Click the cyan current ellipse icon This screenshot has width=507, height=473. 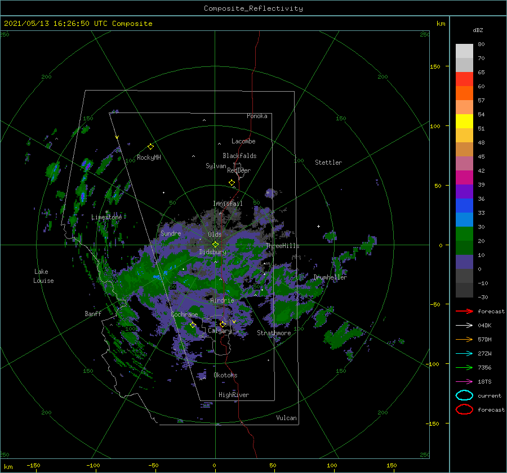click(464, 395)
